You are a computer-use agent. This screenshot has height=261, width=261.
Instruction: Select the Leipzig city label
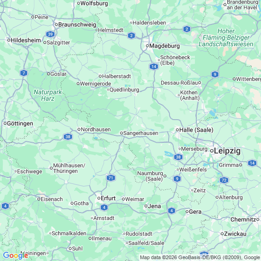[x=227, y=151]
